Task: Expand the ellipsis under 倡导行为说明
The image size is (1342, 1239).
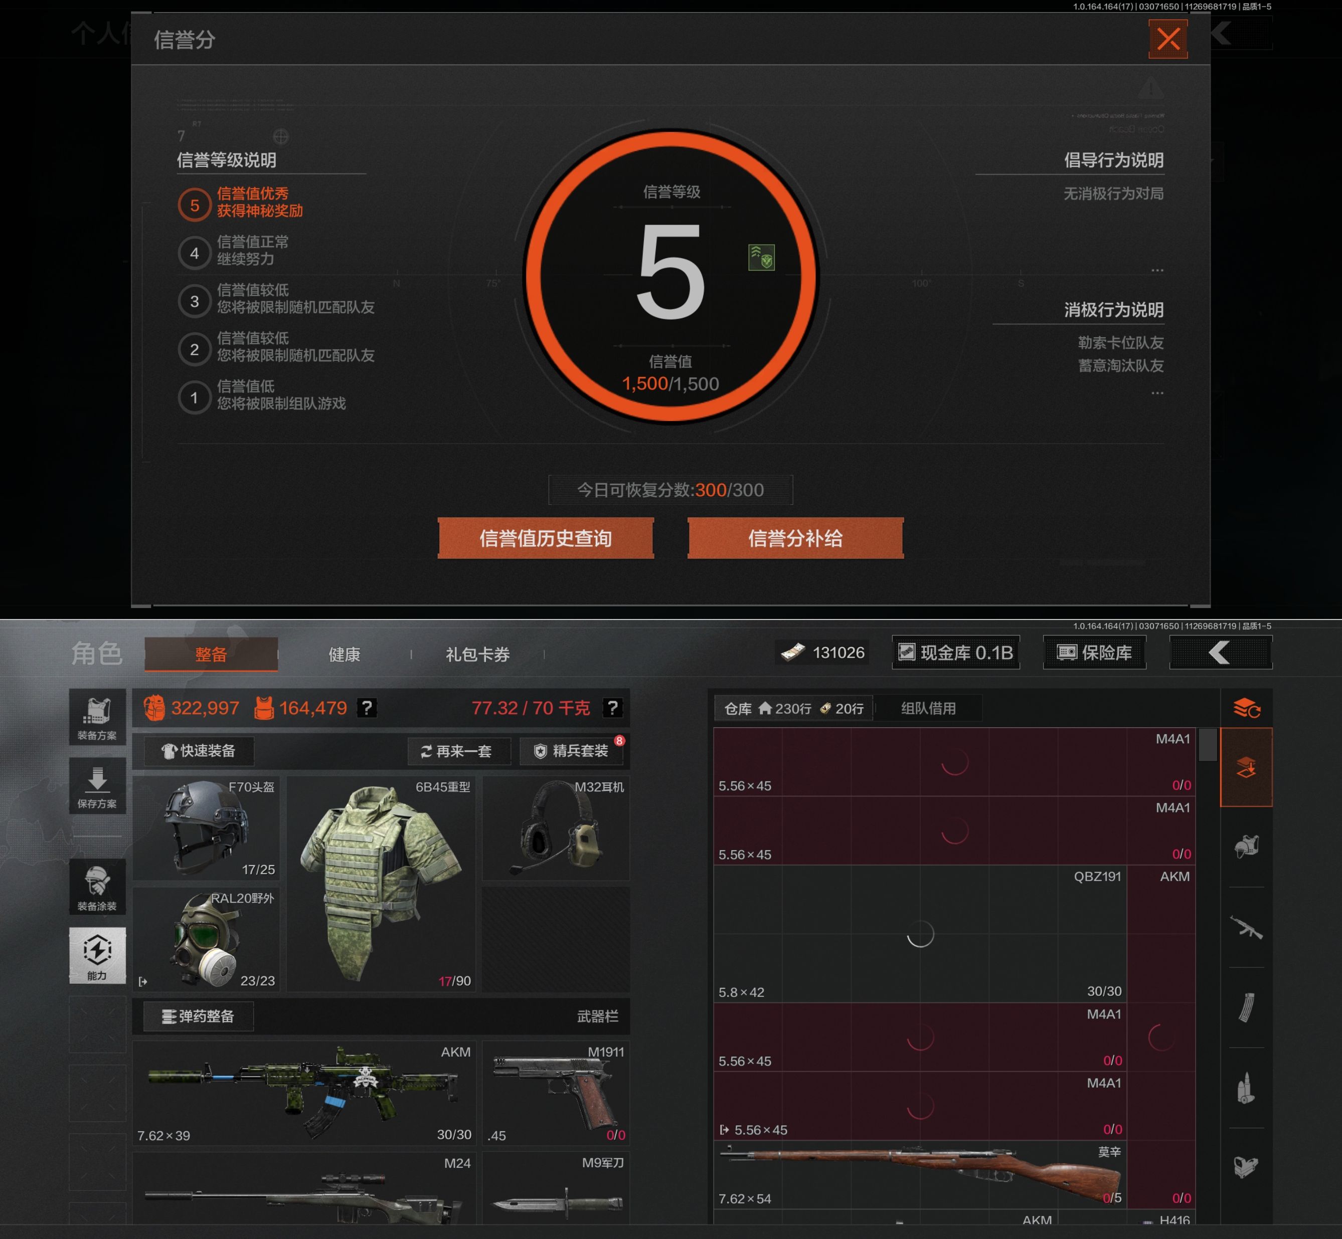Action: tap(1157, 270)
